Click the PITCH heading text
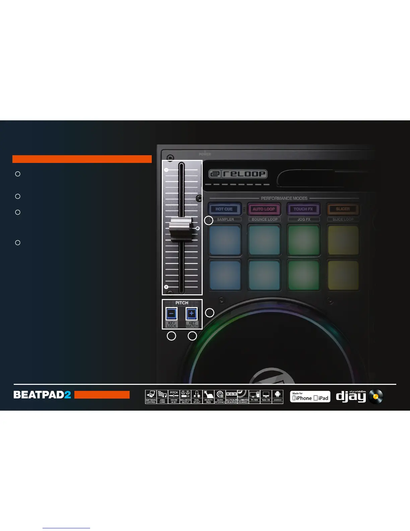The width and height of the screenshot is (410, 531). point(182,303)
